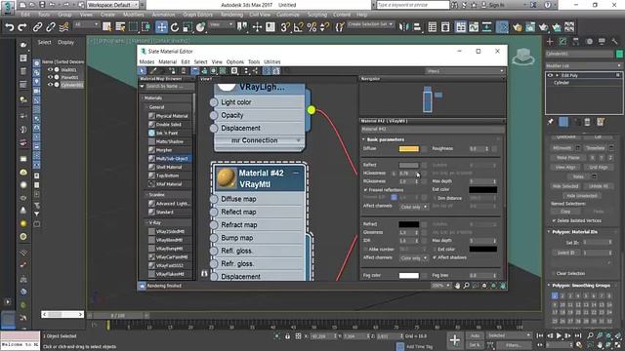Open refraction Affect channels dropdown
625x351 pixels.
pyautogui.click(x=414, y=258)
